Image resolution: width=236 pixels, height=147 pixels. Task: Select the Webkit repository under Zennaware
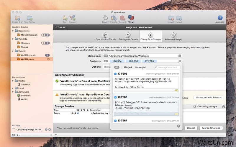click(24, 99)
